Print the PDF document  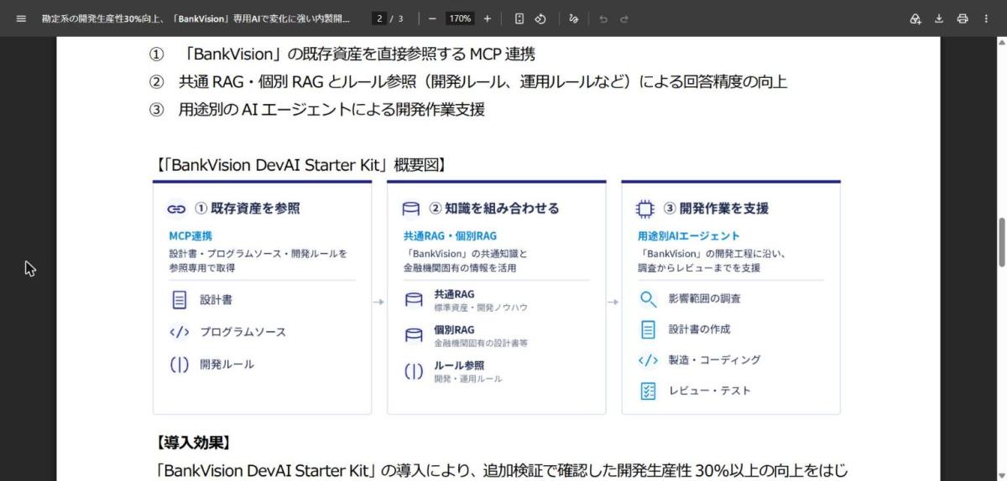click(x=963, y=18)
